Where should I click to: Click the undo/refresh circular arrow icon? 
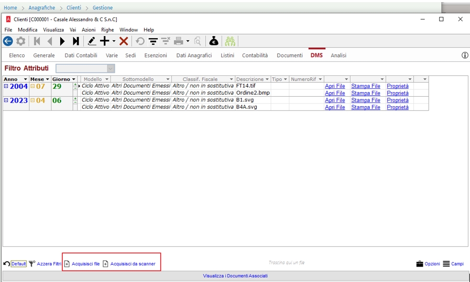pyautogui.click(x=140, y=41)
